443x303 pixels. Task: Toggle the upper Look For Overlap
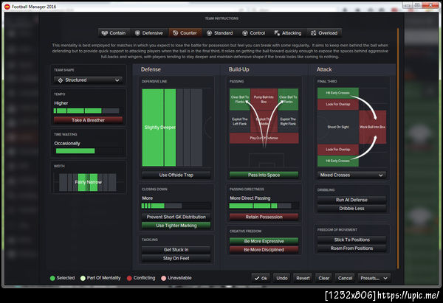(338, 104)
